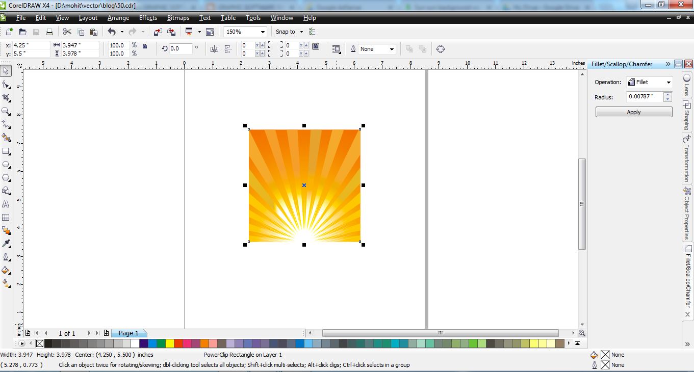Select the red swatch in color palette

pyautogui.click(x=178, y=343)
